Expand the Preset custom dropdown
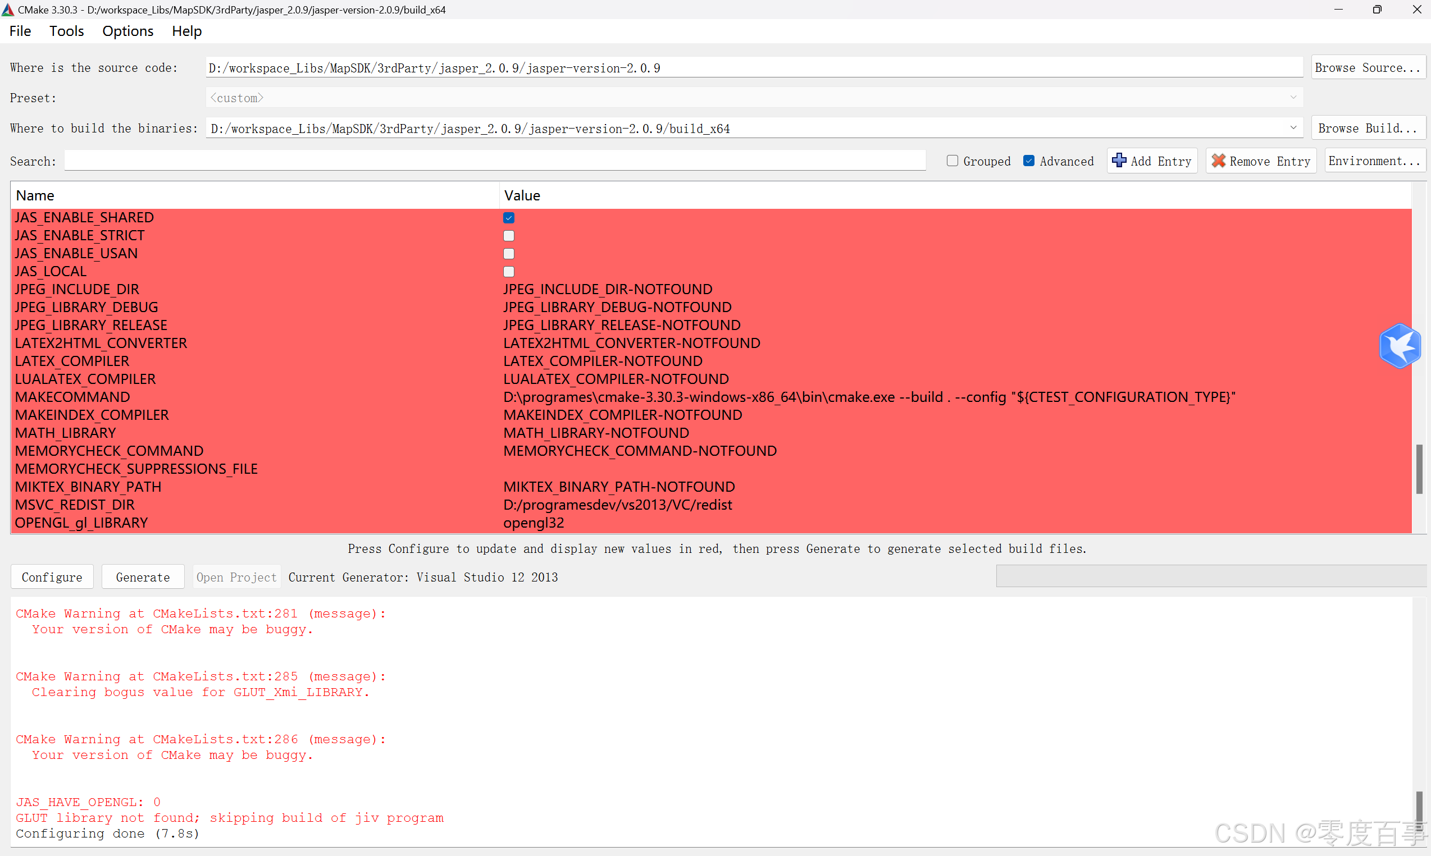Image resolution: width=1431 pixels, height=856 pixels. pos(1293,98)
